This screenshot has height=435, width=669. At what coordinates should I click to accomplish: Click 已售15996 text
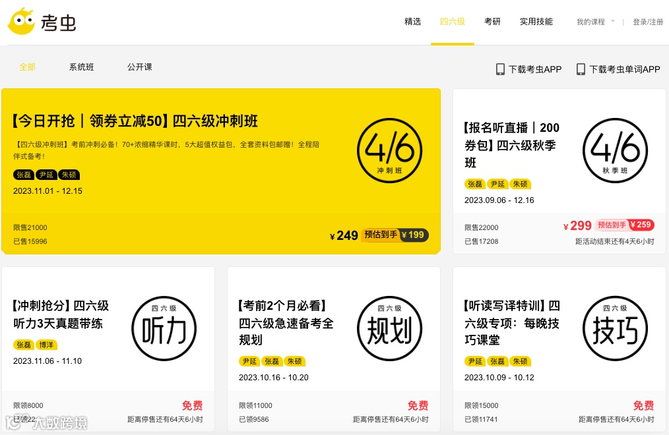(x=30, y=241)
